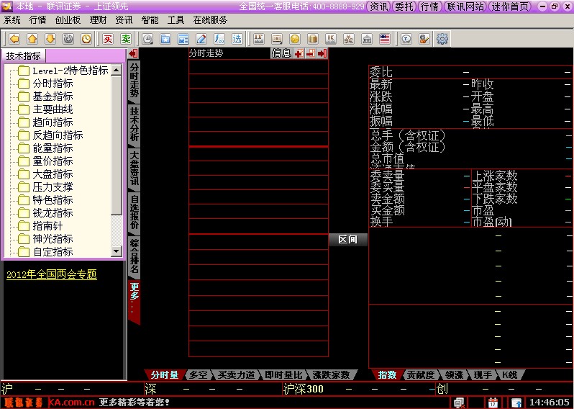574x409 pixels.
Task: Click the 选 (select) toolbar icon
Action: coord(237,38)
